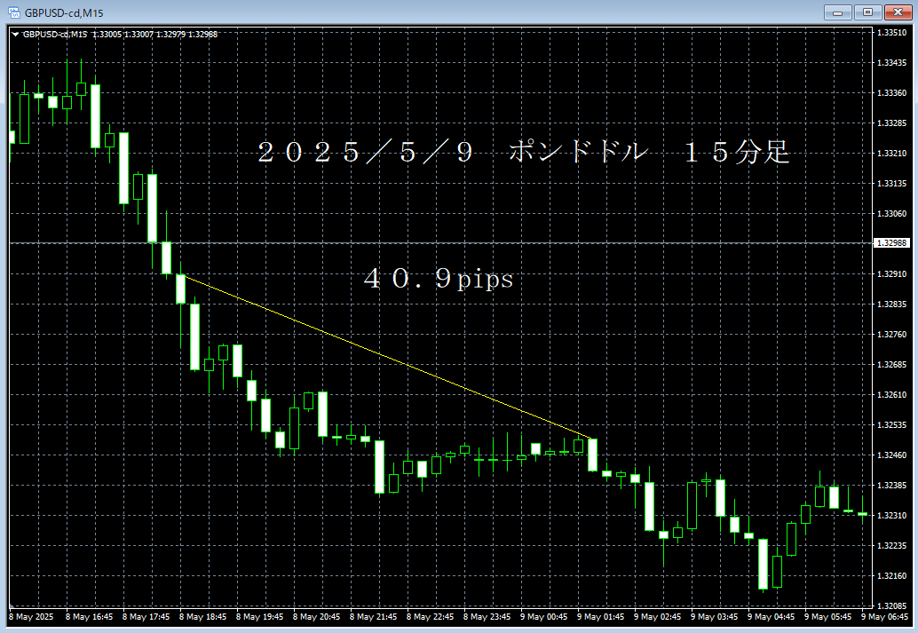The image size is (918, 633).
Task: Click the 1.33435 price scale label
Action: point(891,63)
